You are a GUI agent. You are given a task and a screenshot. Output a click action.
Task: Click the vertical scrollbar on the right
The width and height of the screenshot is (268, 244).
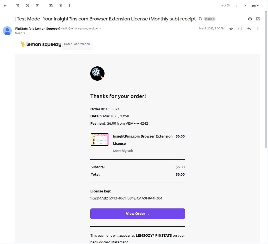266,79
